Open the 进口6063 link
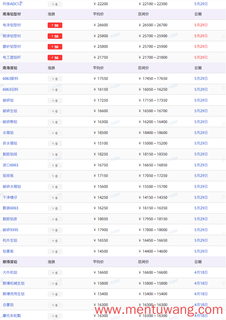This screenshot has height=320, width=226. click(x=11, y=165)
